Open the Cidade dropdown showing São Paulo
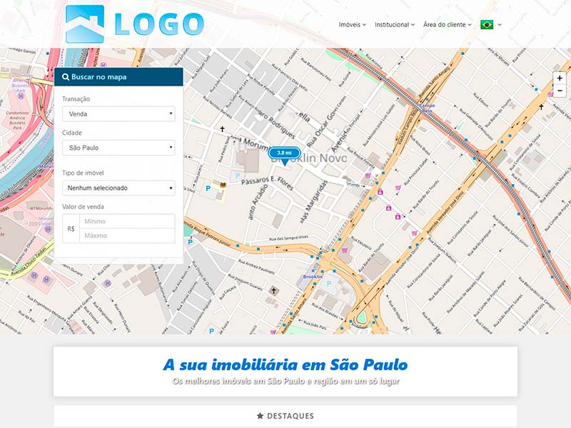 (118, 148)
